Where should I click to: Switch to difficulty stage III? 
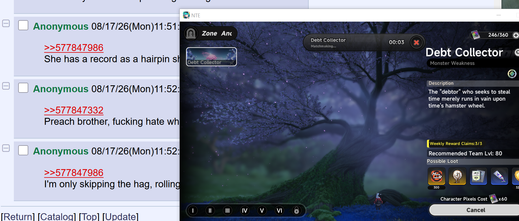point(227,211)
